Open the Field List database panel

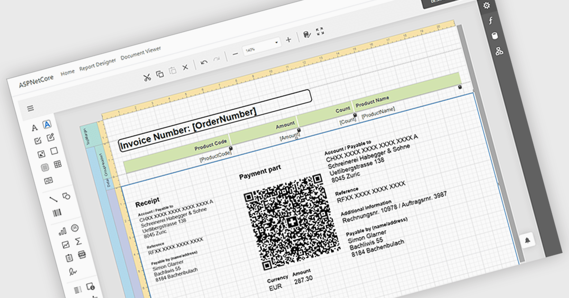[495, 36]
